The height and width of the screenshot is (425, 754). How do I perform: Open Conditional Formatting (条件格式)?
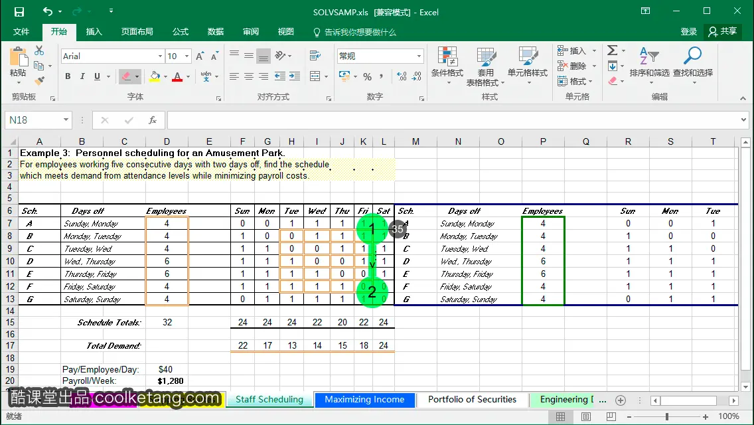[x=447, y=66]
